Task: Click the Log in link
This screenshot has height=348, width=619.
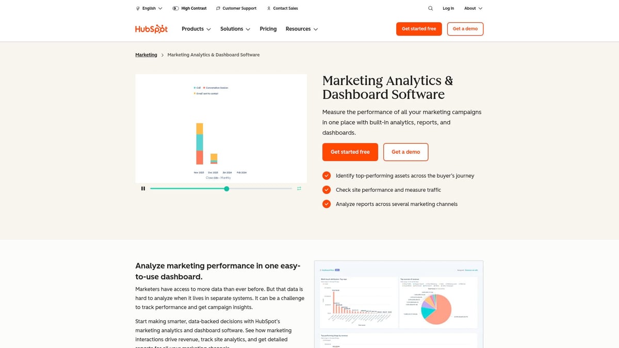Action: (x=448, y=8)
